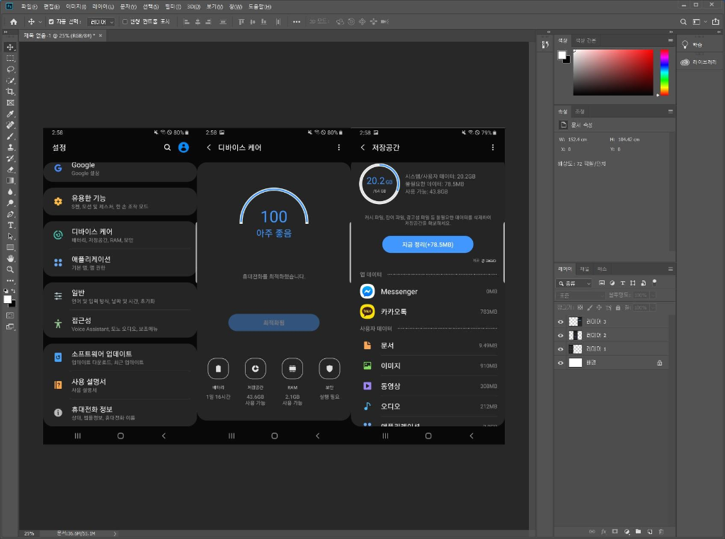Open the more align options ellipsis
This screenshot has height=539, width=725.
click(297, 22)
